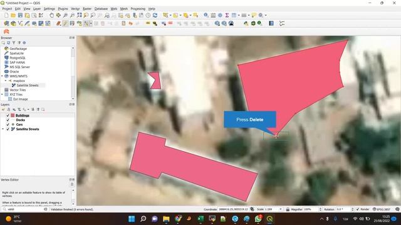
Task: Click the Browser panel filter icon
Action: [x=14, y=43]
